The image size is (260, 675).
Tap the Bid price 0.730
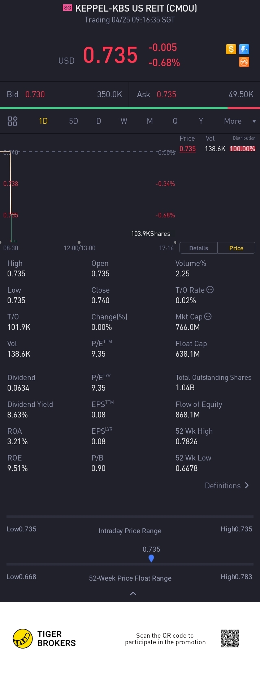click(x=35, y=94)
